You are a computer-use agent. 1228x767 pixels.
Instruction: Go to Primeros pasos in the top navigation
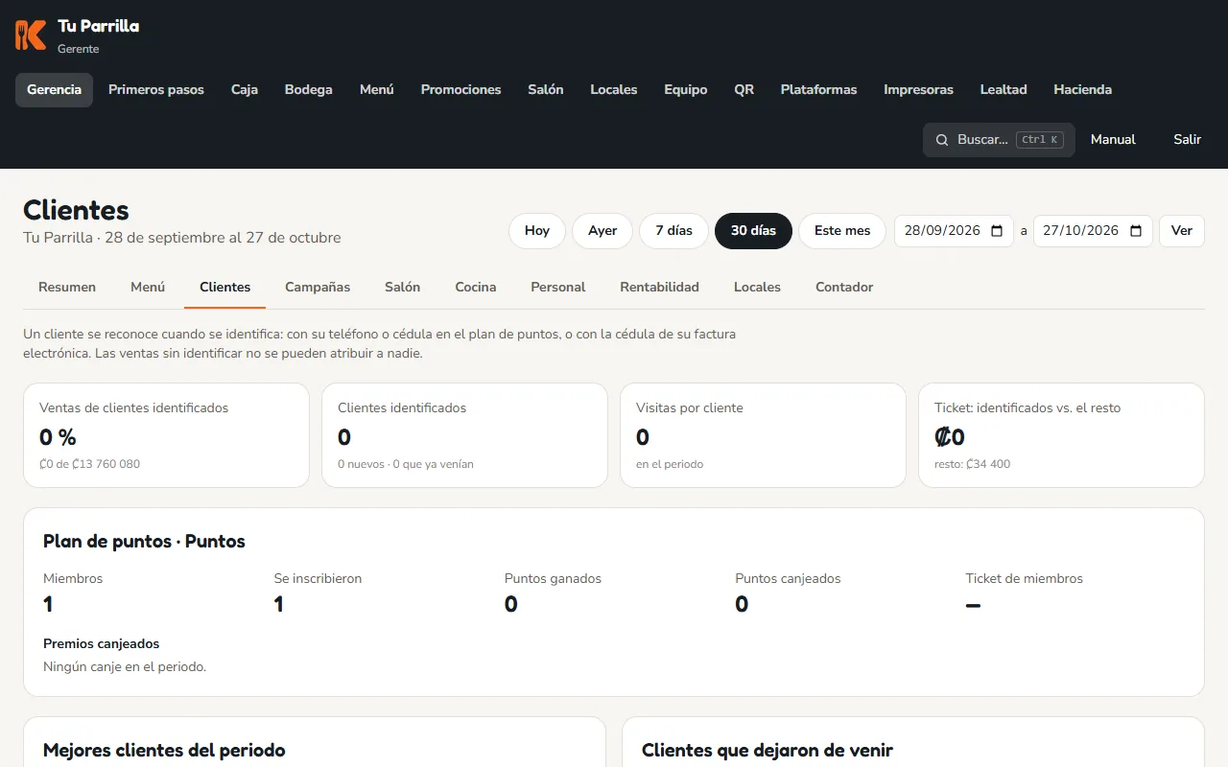tap(156, 90)
